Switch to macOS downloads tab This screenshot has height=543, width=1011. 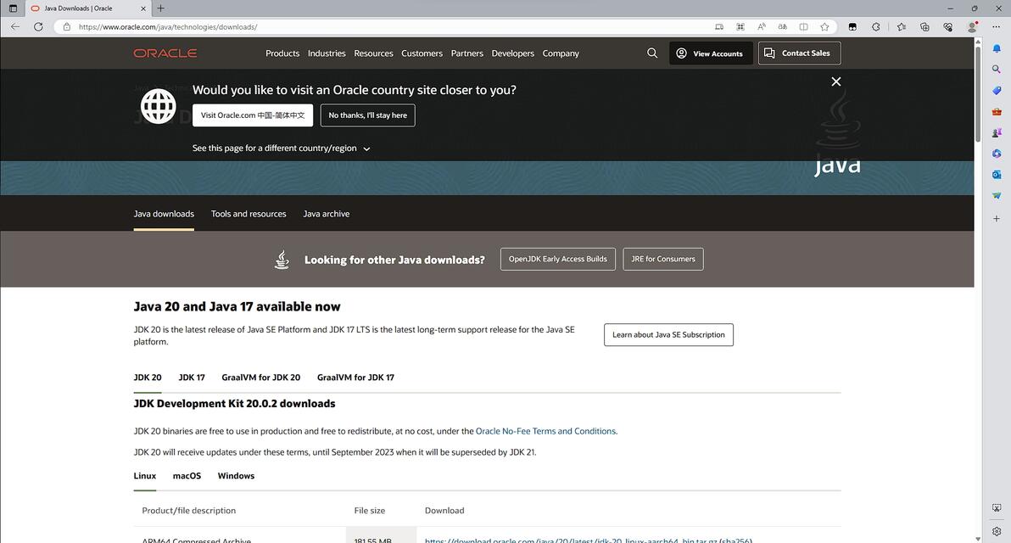(187, 476)
